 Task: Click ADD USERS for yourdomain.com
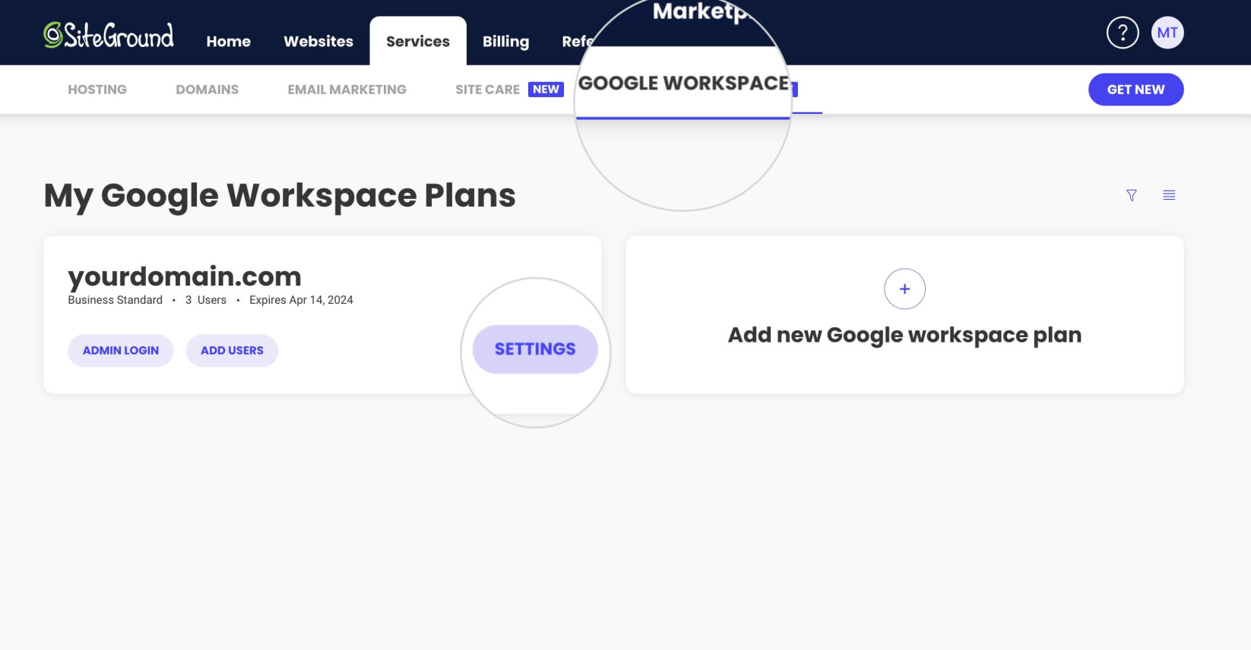pyautogui.click(x=232, y=351)
